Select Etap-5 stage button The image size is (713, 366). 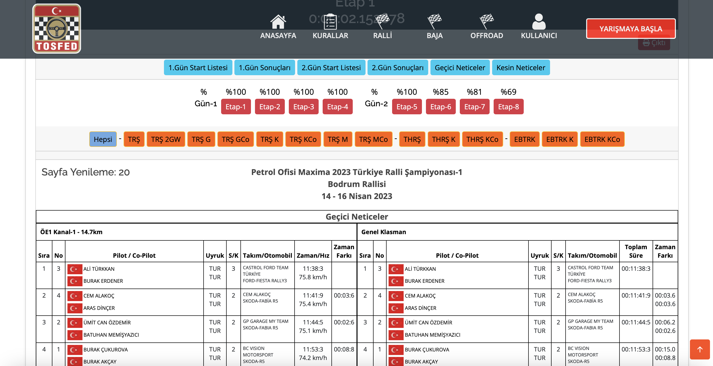pos(407,107)
